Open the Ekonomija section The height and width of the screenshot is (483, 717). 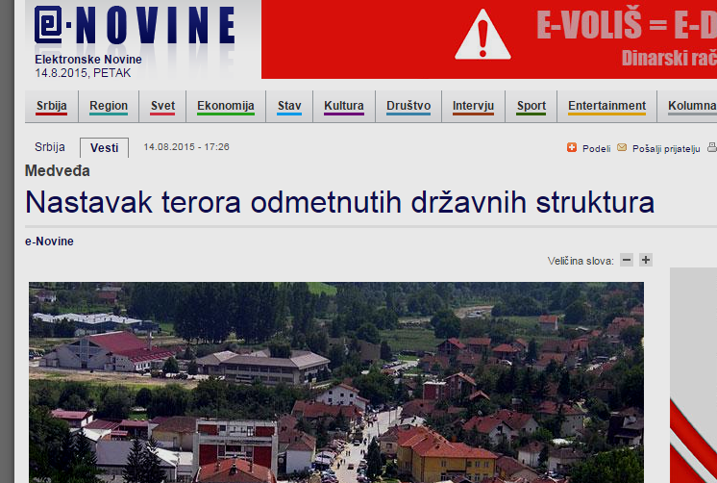226,106
